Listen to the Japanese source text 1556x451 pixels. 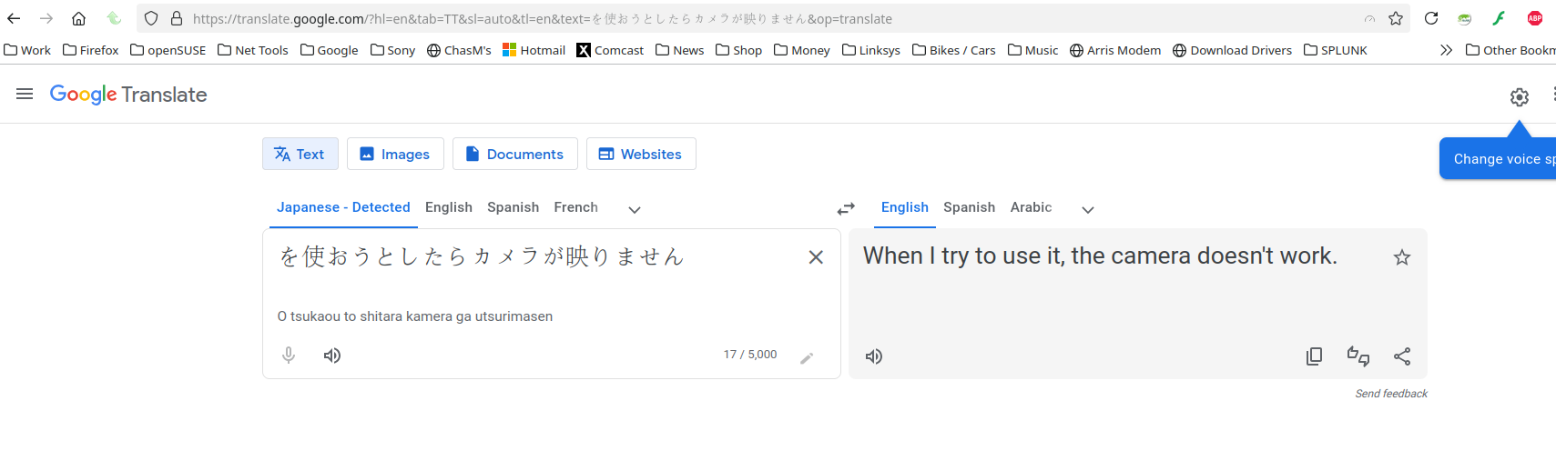pyautogui.click(x=332, y=356)
